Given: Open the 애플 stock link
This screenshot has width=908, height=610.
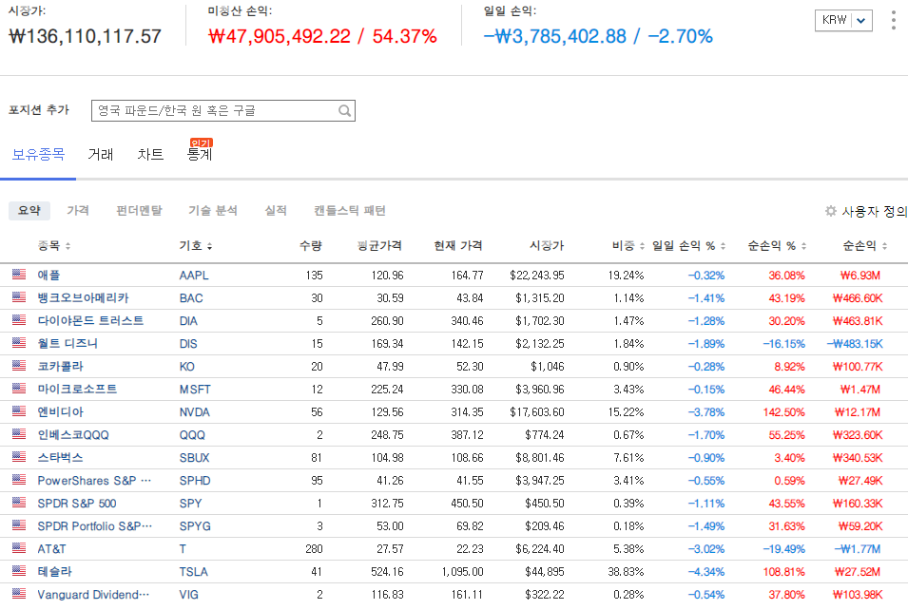Looking at the screenshot, I should tap(48, 275).
